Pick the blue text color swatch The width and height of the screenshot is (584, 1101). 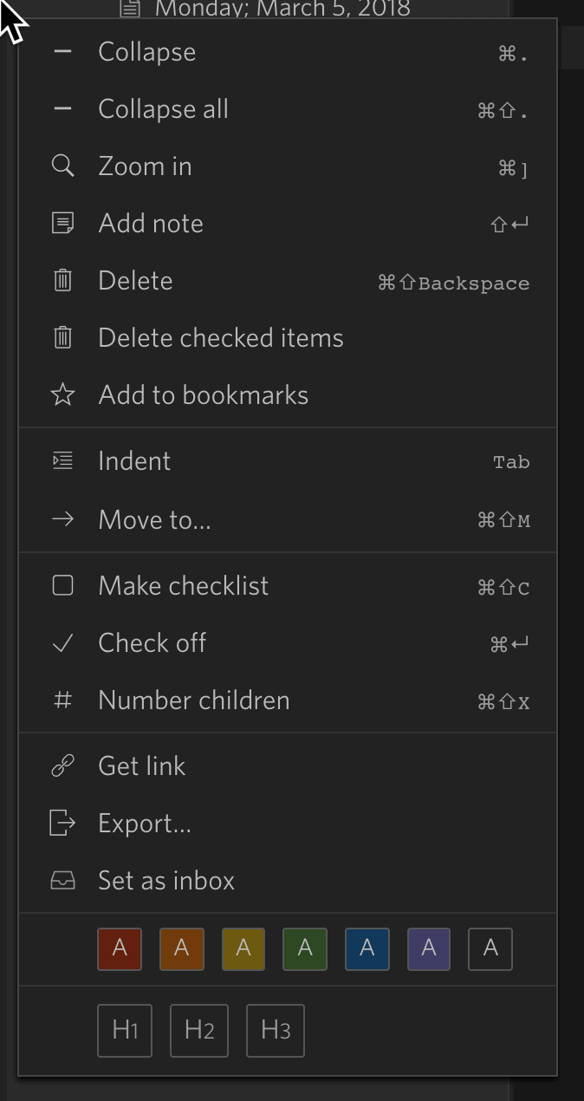point(367,948)
